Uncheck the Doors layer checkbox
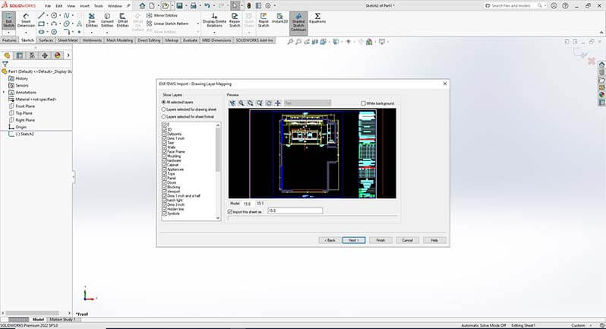The image size is (606, 329). 164,182
